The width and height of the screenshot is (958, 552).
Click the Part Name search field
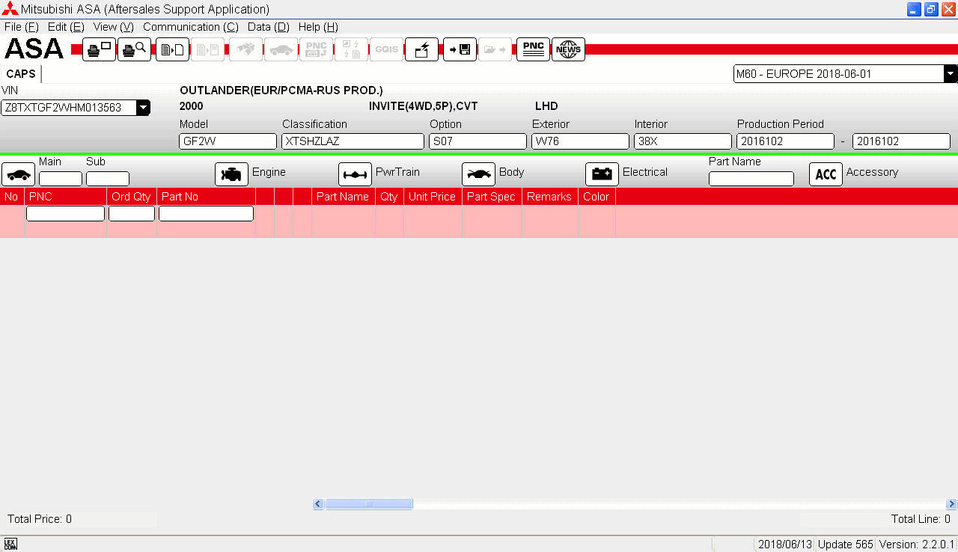(x=751, y=179)
